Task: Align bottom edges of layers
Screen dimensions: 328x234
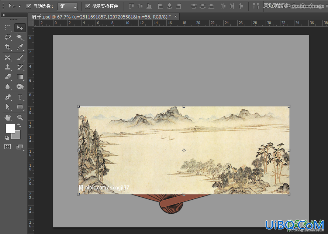Action: pos(149,6)
